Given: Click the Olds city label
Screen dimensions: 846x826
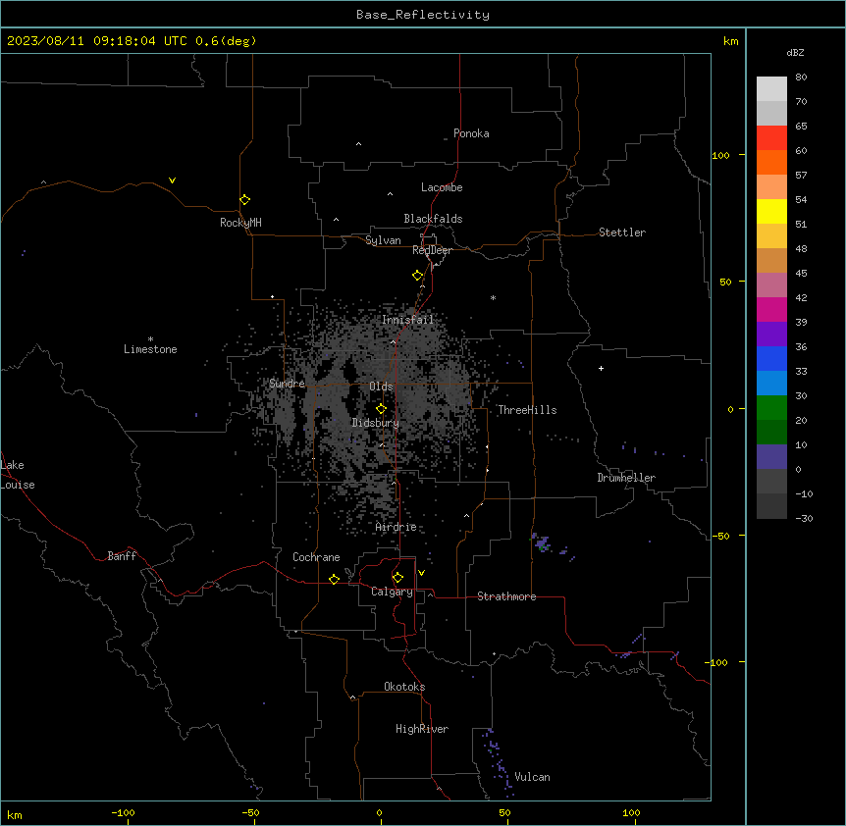Looking at the screenshot, I should coord(381,387).
